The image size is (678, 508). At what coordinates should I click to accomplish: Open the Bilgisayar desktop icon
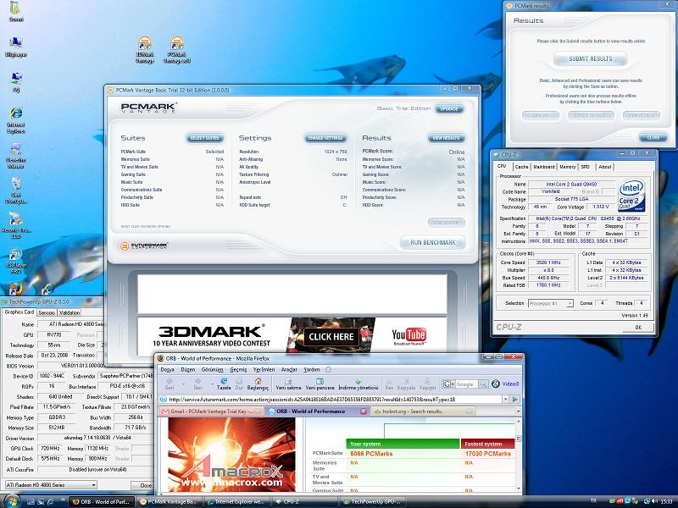tap(16, 47)
